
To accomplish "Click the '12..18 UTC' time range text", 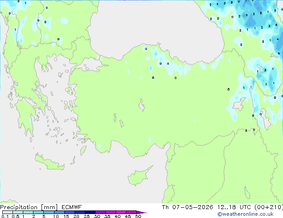I will coord(234,207).
